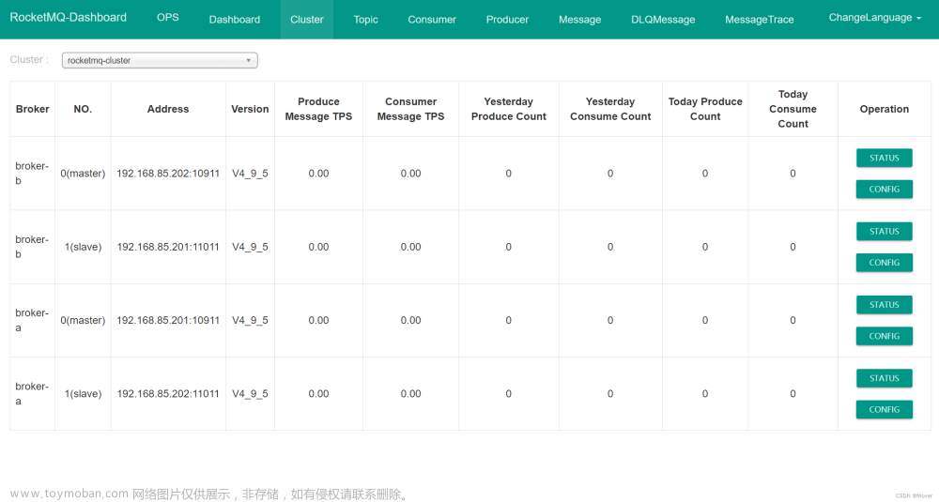Click the Produce Message TPS header
The height and width of the screenshot is (502, 939).
coord(318,109)
